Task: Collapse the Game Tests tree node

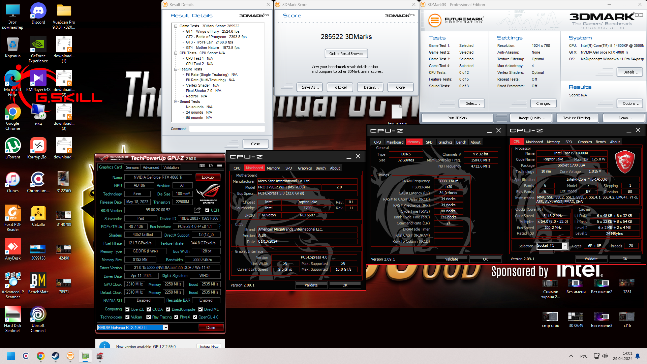Action: [x=176, y=26]
